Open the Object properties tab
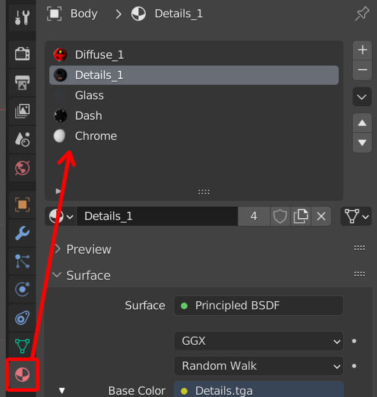This screenshot has width=377, height=397. click(x=22, y=204)
